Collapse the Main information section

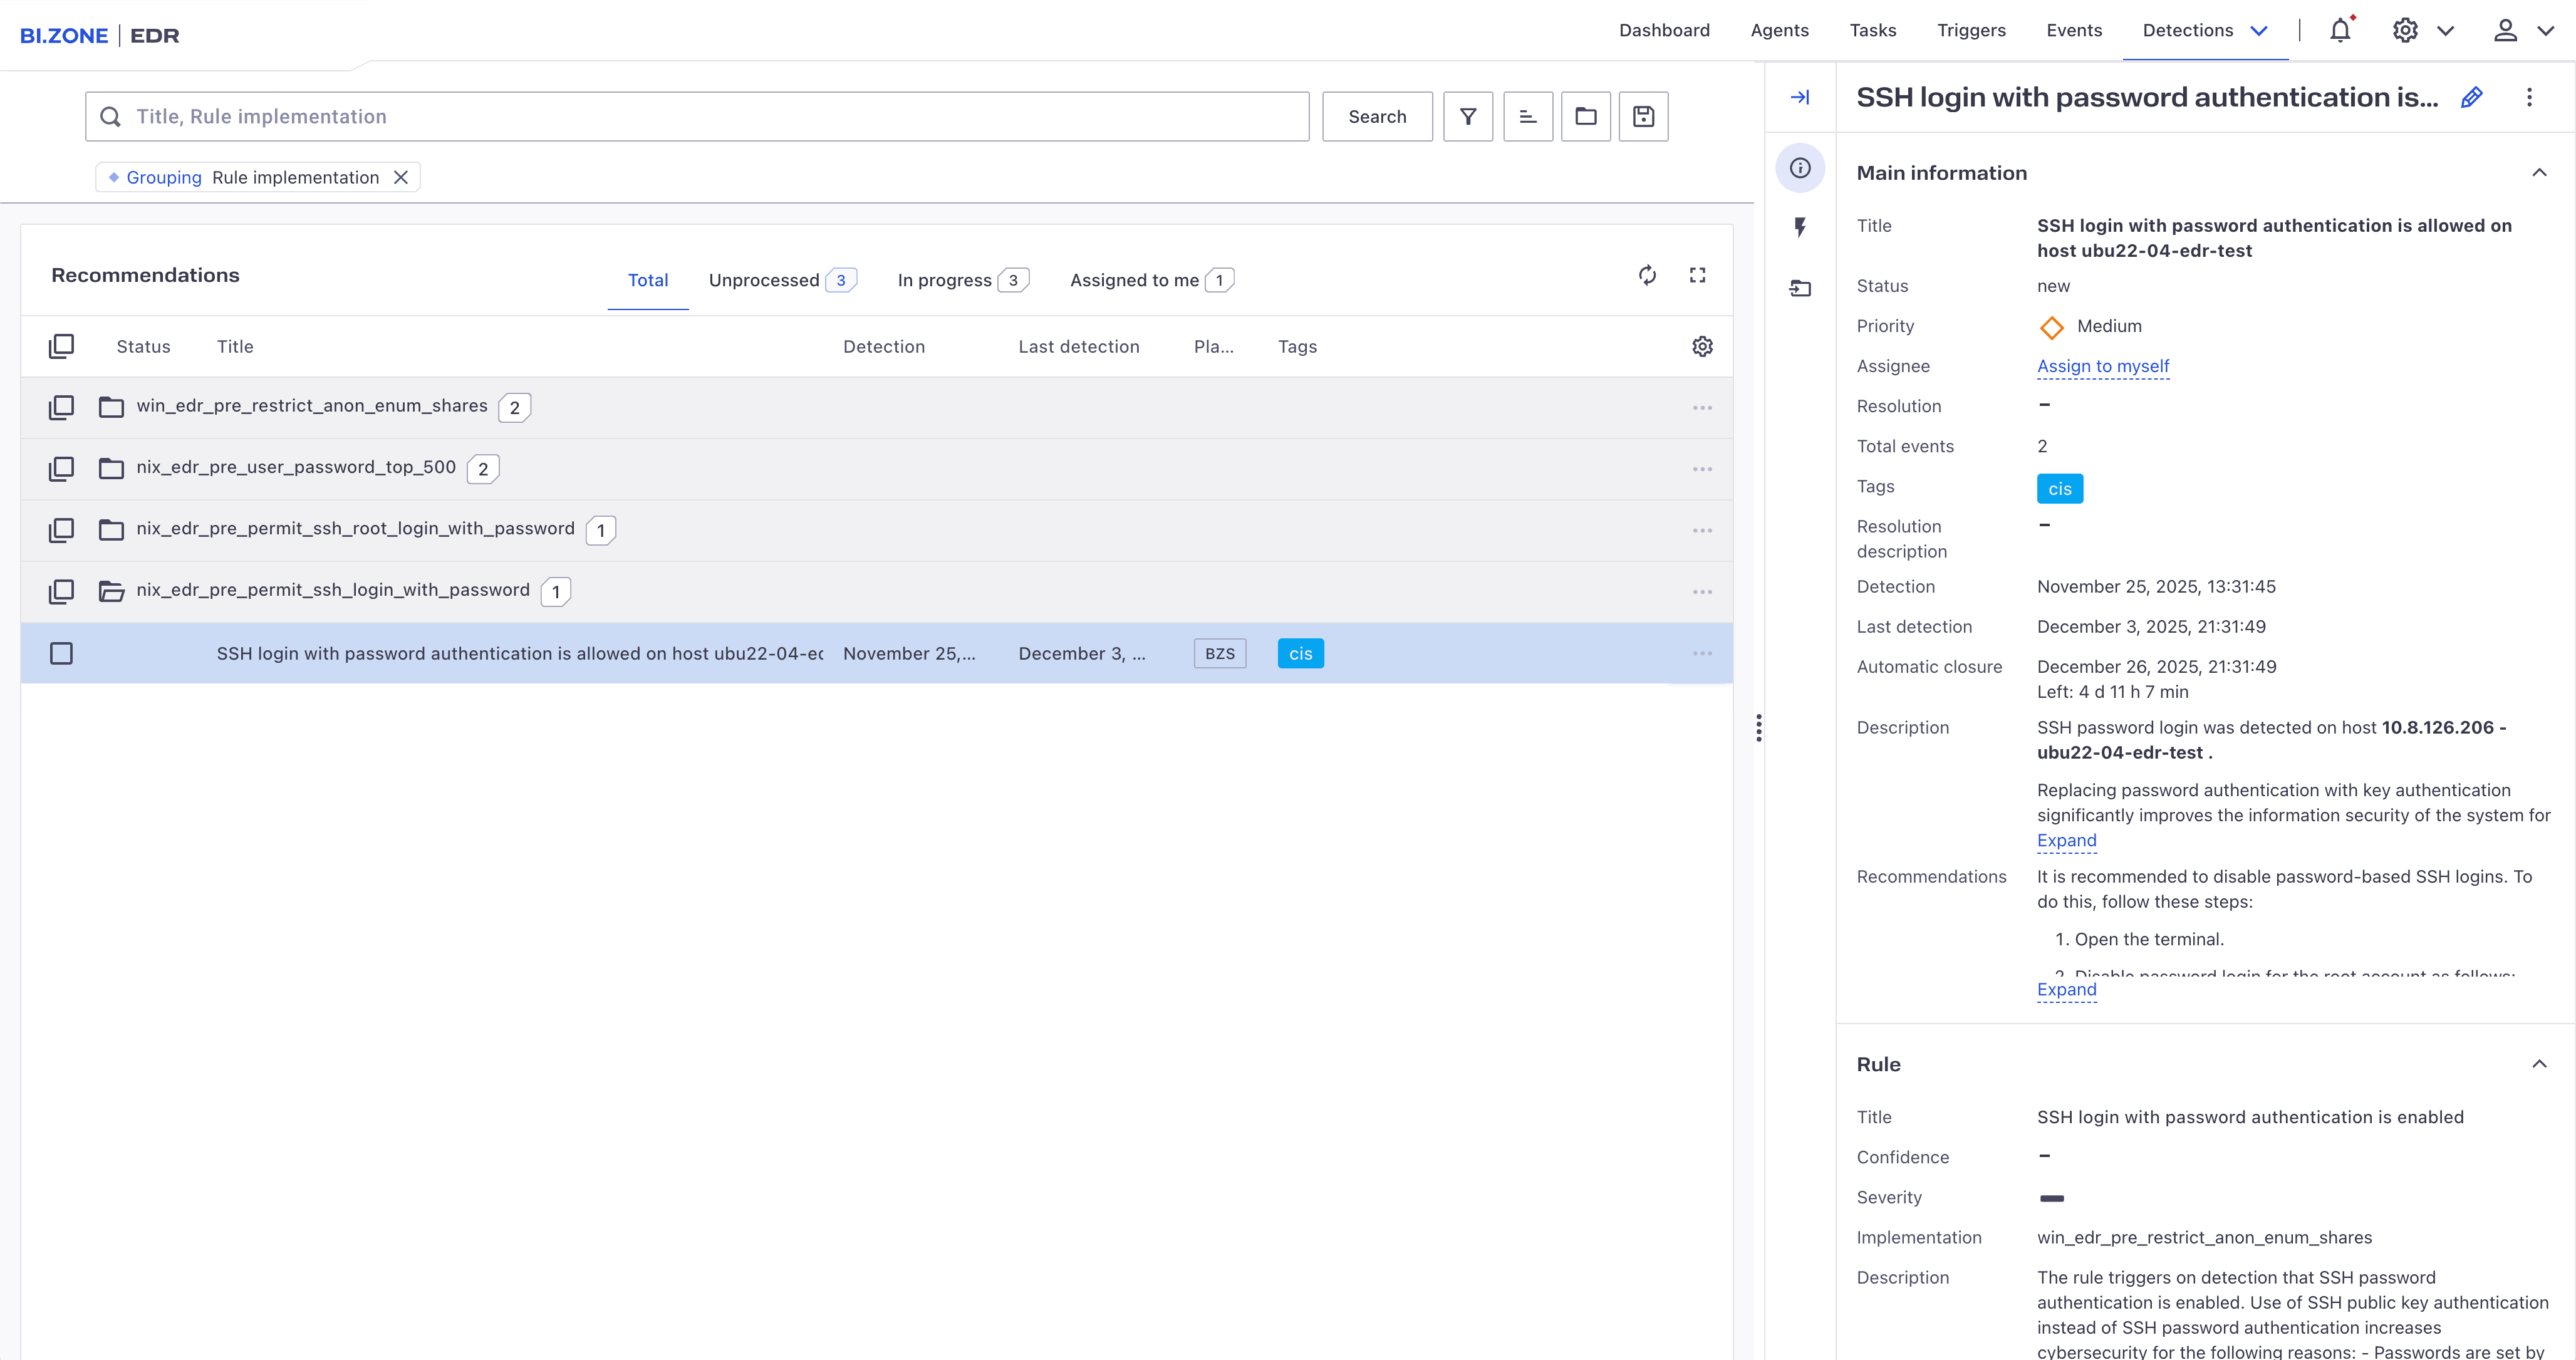click(x=2538, y=173)
